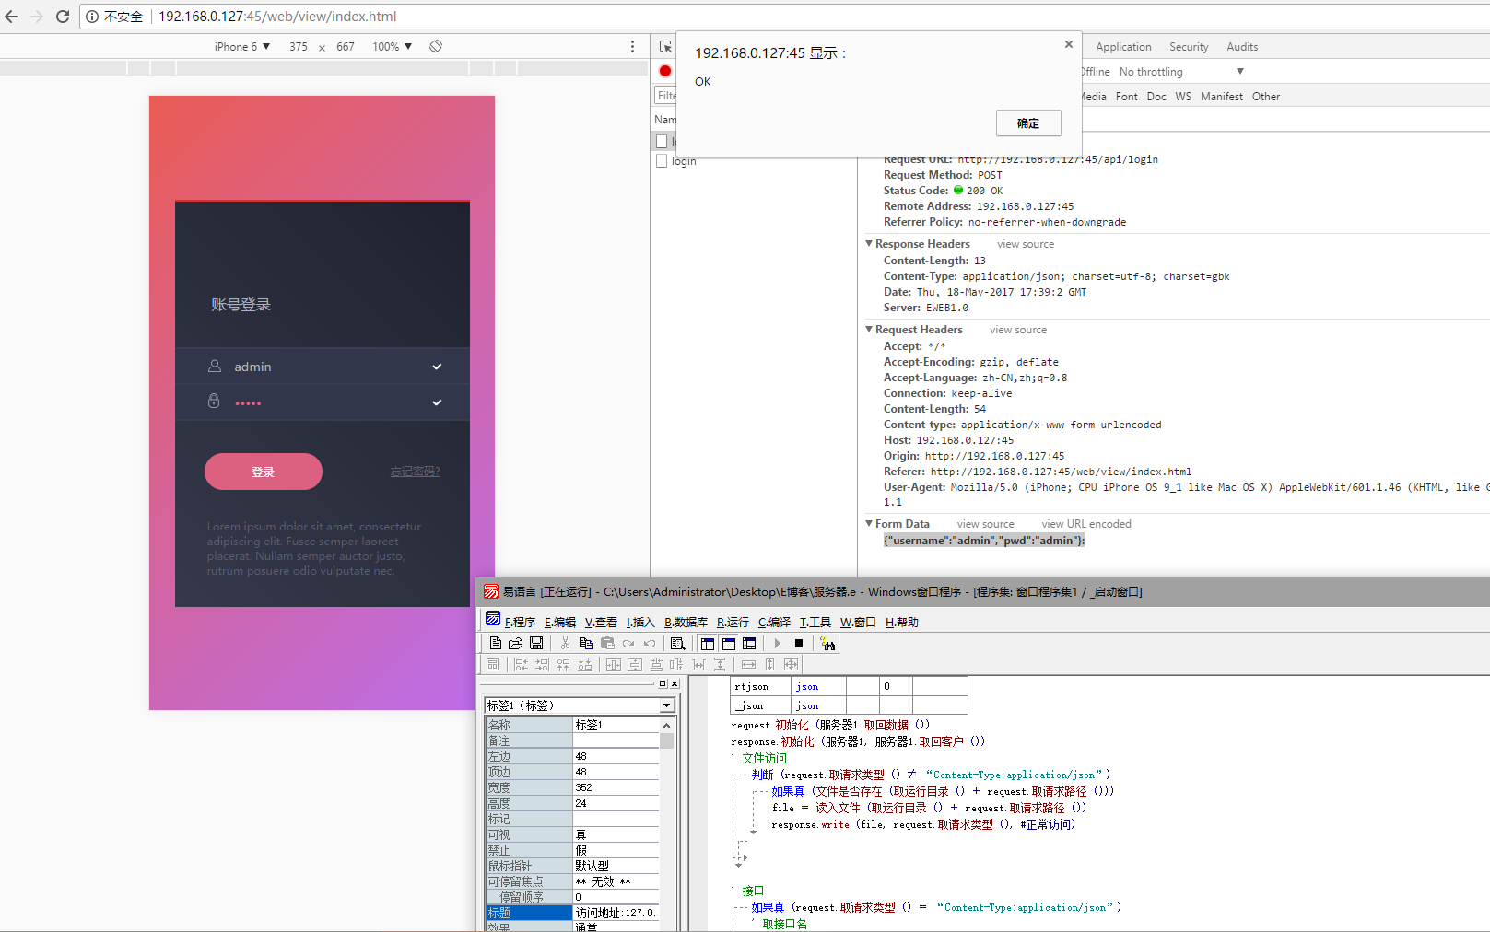Collapse the Response Headers section

869,244
